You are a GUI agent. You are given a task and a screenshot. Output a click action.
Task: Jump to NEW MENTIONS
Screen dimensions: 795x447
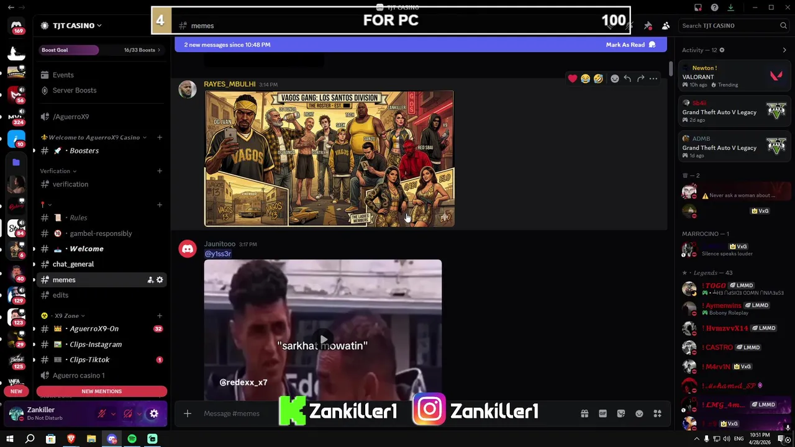101,391
